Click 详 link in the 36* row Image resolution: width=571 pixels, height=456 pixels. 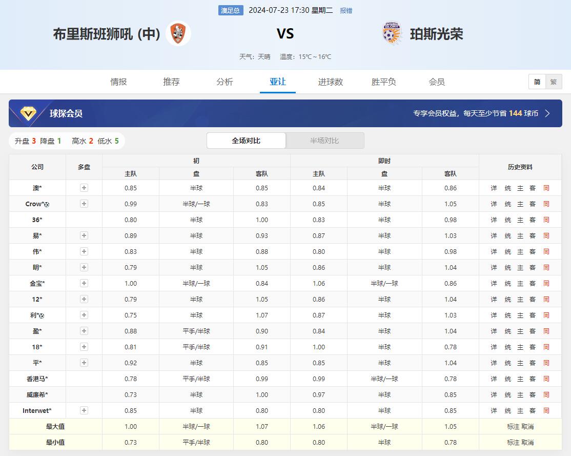[x=494, y=220]
